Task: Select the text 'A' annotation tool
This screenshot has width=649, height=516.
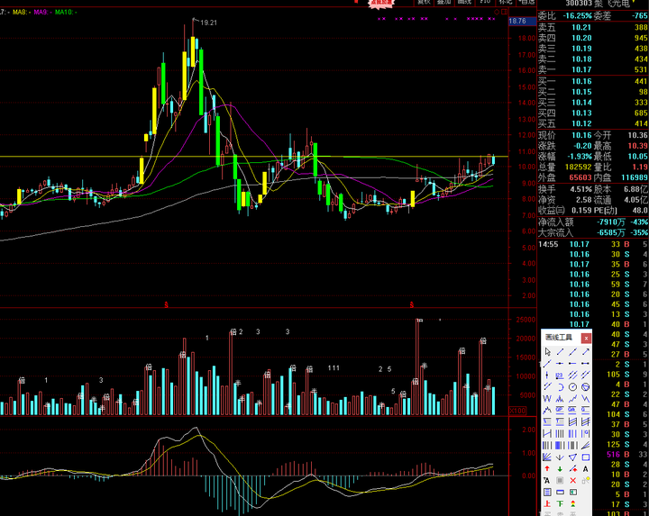Action: [x=585, y=468]
